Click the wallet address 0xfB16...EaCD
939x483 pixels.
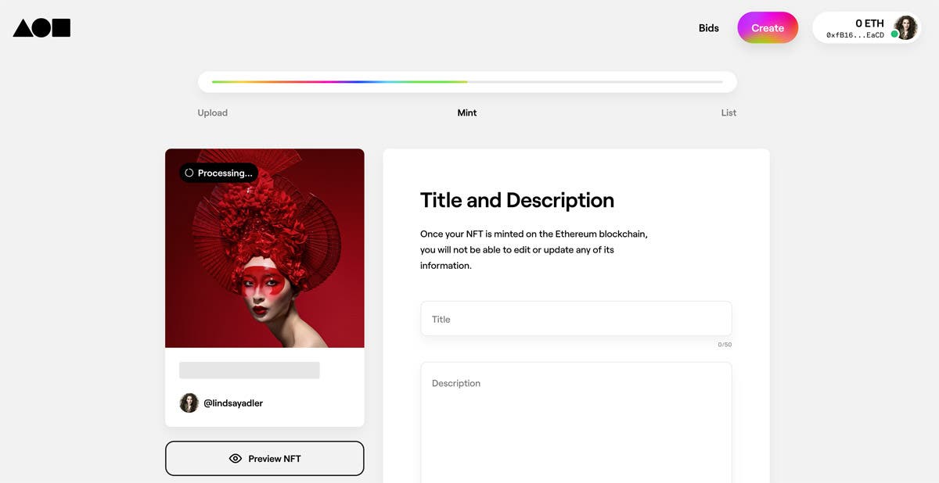coord(855,35)
